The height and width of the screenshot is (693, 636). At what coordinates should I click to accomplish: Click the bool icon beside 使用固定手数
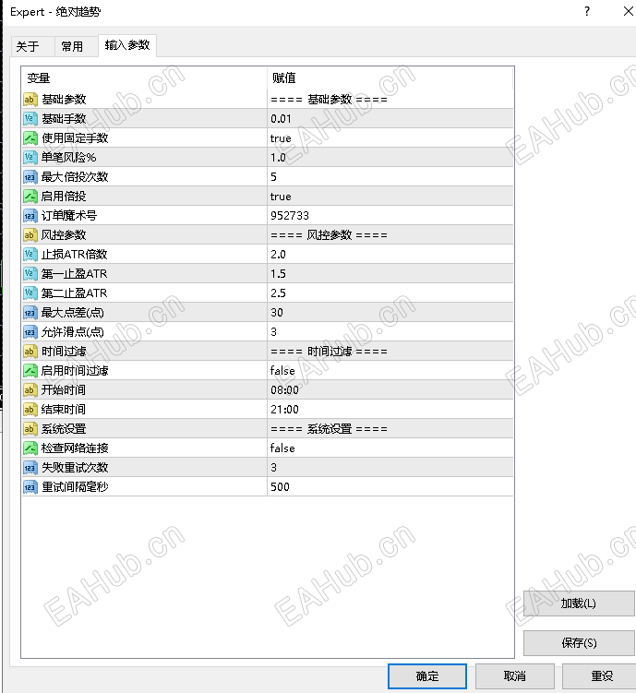(30, 138)
